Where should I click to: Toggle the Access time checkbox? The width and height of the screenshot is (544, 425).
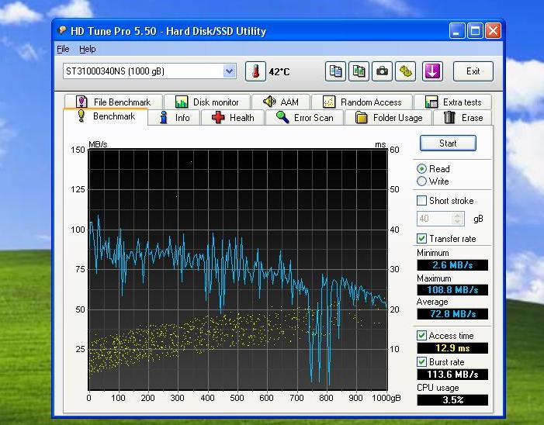pos(421,336)
